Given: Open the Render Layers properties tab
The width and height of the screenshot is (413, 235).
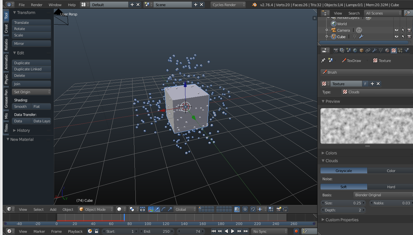Looking at the screenshot, I should [342, 50].
